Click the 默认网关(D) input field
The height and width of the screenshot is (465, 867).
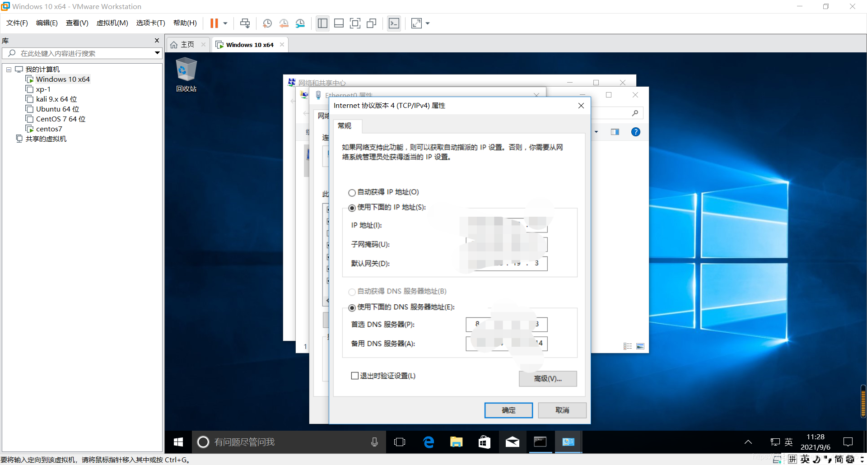507,263
